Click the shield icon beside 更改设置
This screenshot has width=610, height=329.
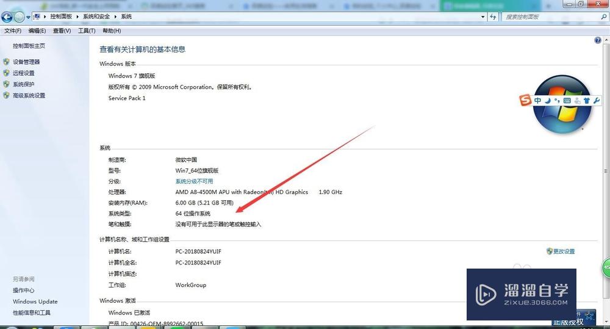[x=550, y=251]
